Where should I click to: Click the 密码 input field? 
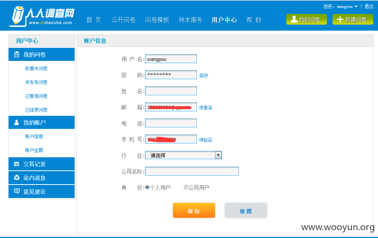pos(171,75)
